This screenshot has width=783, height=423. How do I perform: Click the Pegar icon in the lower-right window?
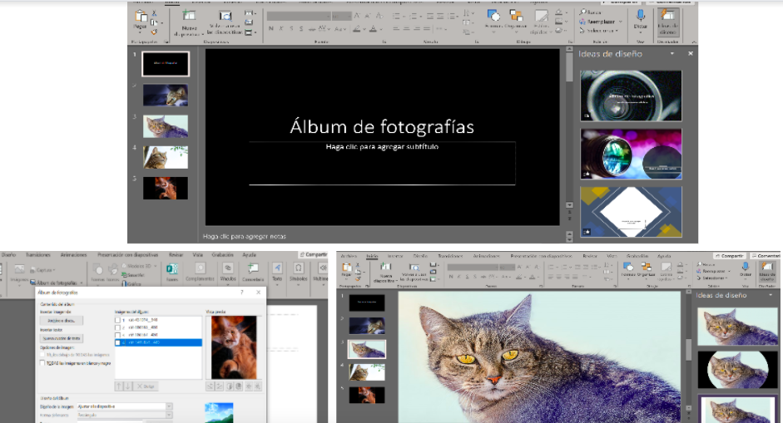point(346,268)
